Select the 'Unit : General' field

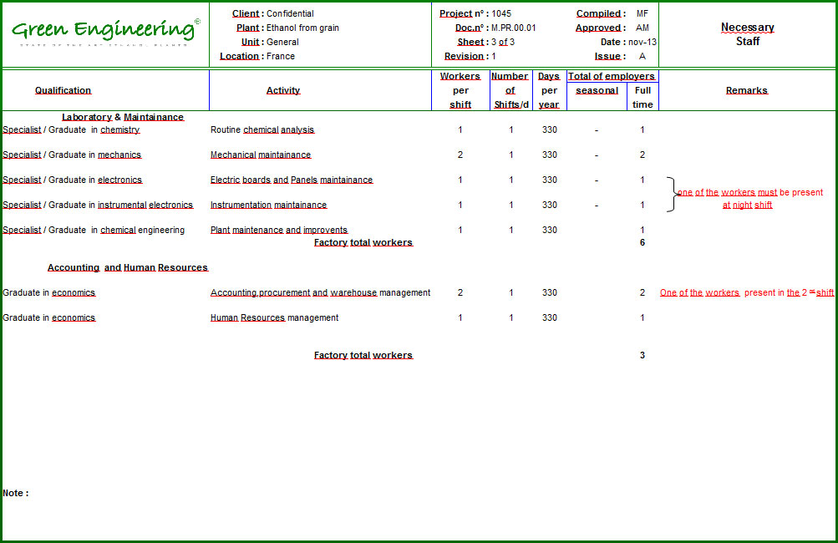(270, 43)
